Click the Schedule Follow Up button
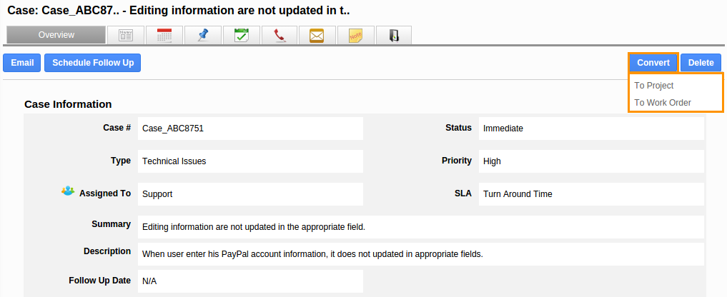This screenshot has width=727, height=297. tap(93, 63)
